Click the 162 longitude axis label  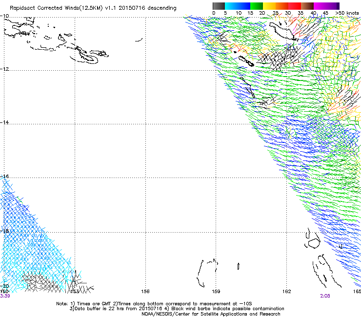pyautogui.click(x=287, y=292)
